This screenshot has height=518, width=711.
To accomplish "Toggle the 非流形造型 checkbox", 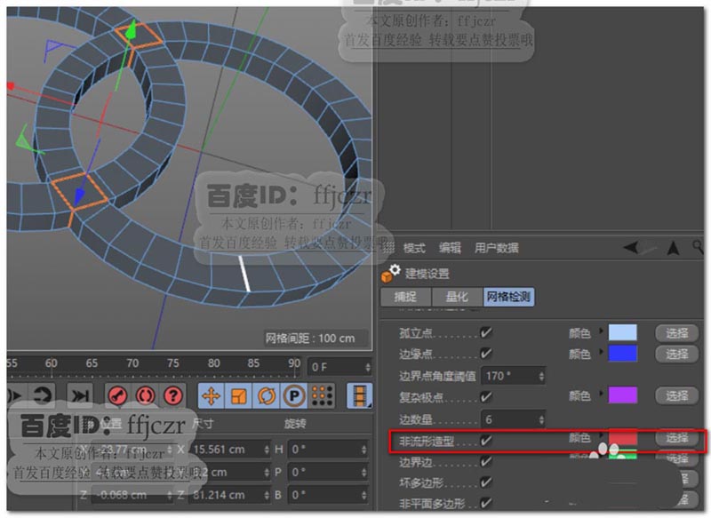I will (486, 440).
